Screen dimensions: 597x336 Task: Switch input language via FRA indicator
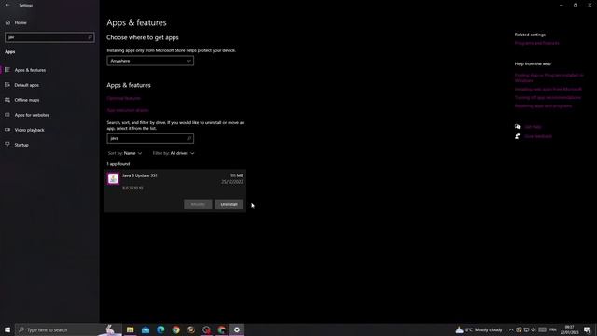[x=553, y=329]
